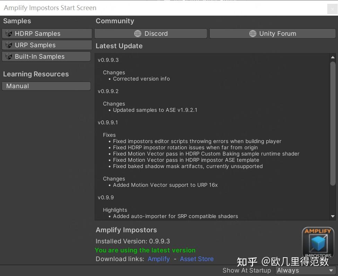The image size is (338, 276).
Task: Click the 'Learning Resources' section heading
Action: (x=36, y=74)
